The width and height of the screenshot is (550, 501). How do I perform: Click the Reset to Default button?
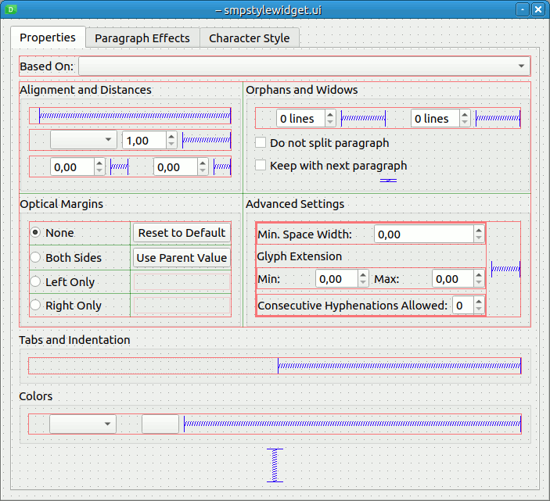[x=182, y=233]
